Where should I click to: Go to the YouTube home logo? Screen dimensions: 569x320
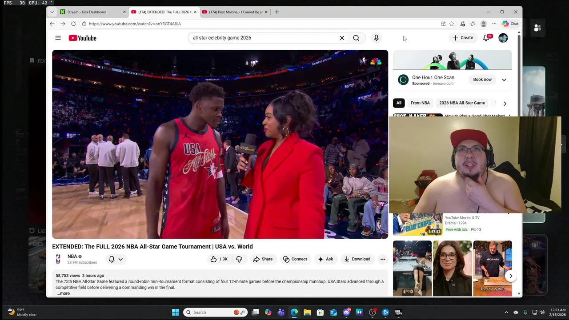(x=82, y=38)
